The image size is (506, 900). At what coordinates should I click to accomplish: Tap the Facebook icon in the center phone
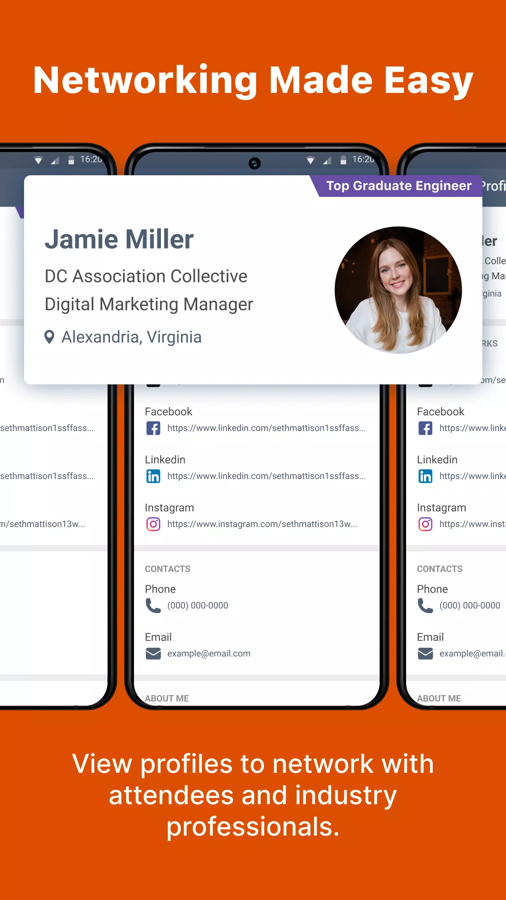coord(153,428)
